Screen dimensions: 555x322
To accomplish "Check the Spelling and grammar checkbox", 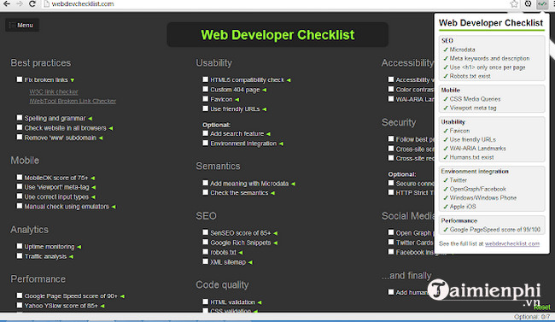I will (x=20, y=117).
